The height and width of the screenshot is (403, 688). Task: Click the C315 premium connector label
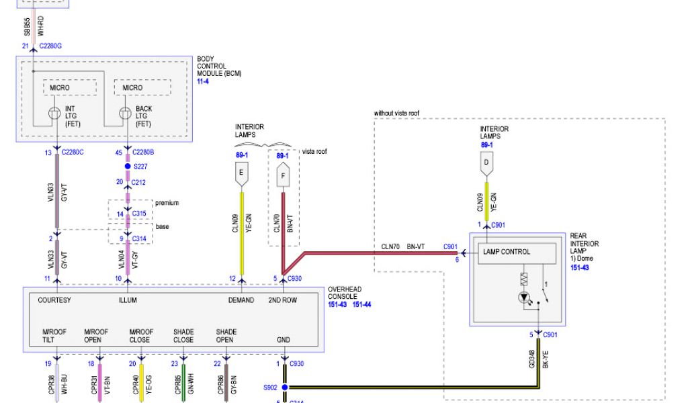click(139, 214)
